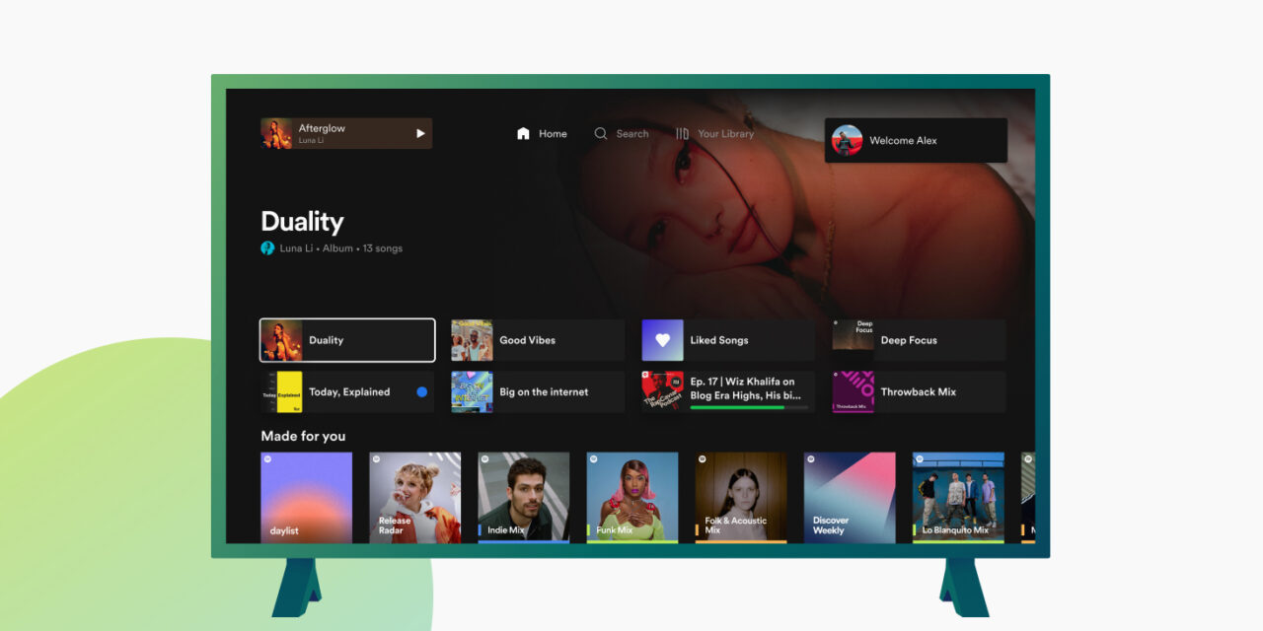Go to the Search menu item
This screenshot has width=1263, height=631.
pos(631,134)
